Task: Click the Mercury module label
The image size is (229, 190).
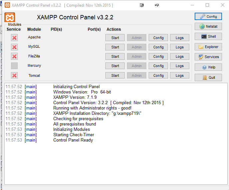Action: click(x=34, y=65)
